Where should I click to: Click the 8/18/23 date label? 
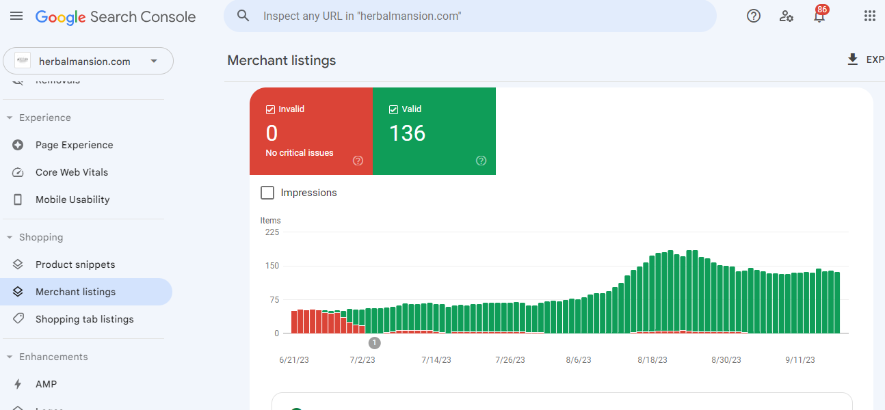[x=652, y=360]
